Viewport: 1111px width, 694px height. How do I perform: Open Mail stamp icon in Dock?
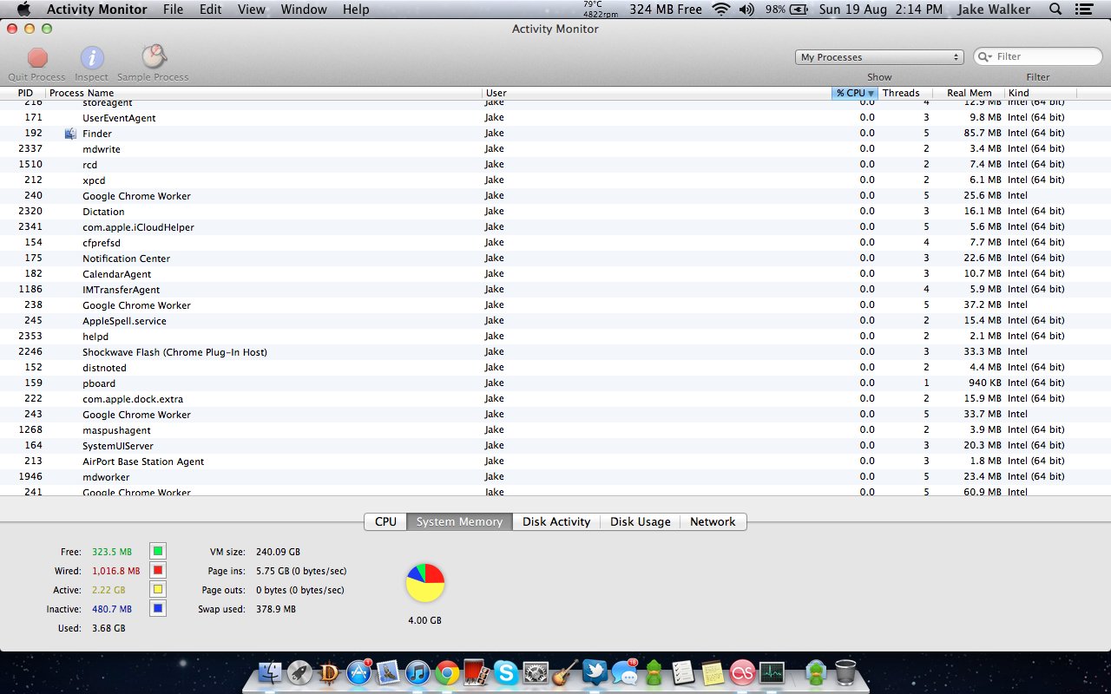(389, 671)
